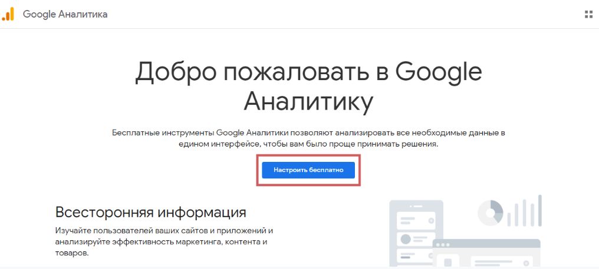Image resolution: width=599 pixels, height=269 pixels.
Task: Click the donut chart illustration
Action: click(x=489, y=212)
